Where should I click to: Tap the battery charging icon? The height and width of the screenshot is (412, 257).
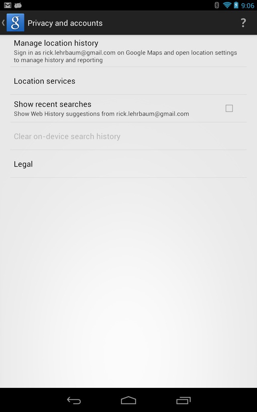pos(236,5)
